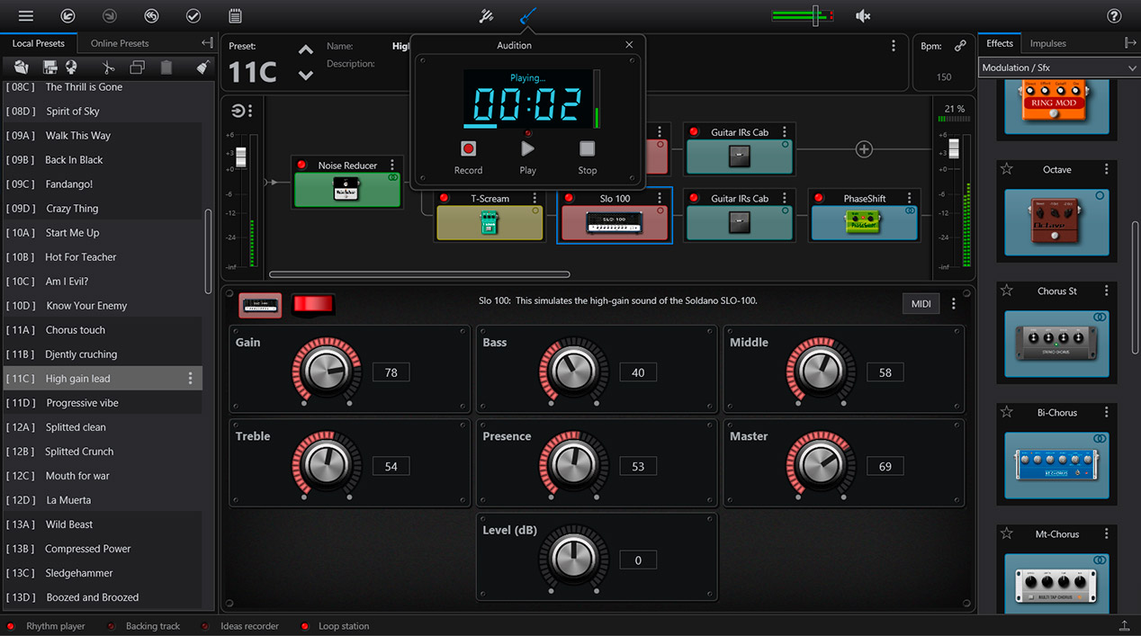Add effect with the plus circle
This screenshot has height=636, width=1141.
coord(864,149)
